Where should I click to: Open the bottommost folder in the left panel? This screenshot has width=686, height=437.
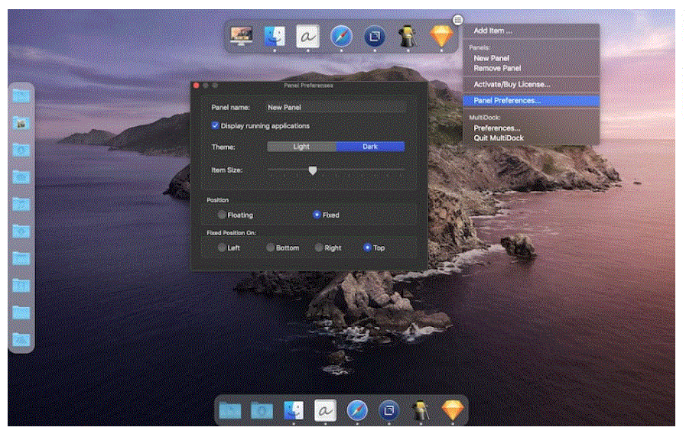coord(21,339)
